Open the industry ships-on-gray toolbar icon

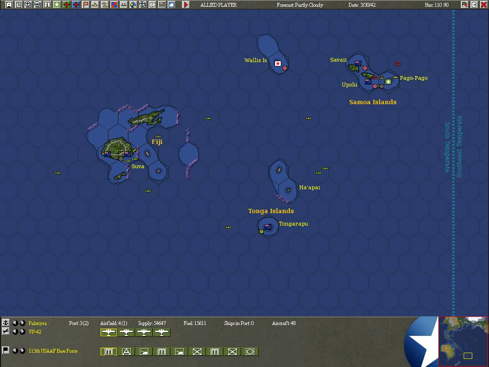coord(124,5)
